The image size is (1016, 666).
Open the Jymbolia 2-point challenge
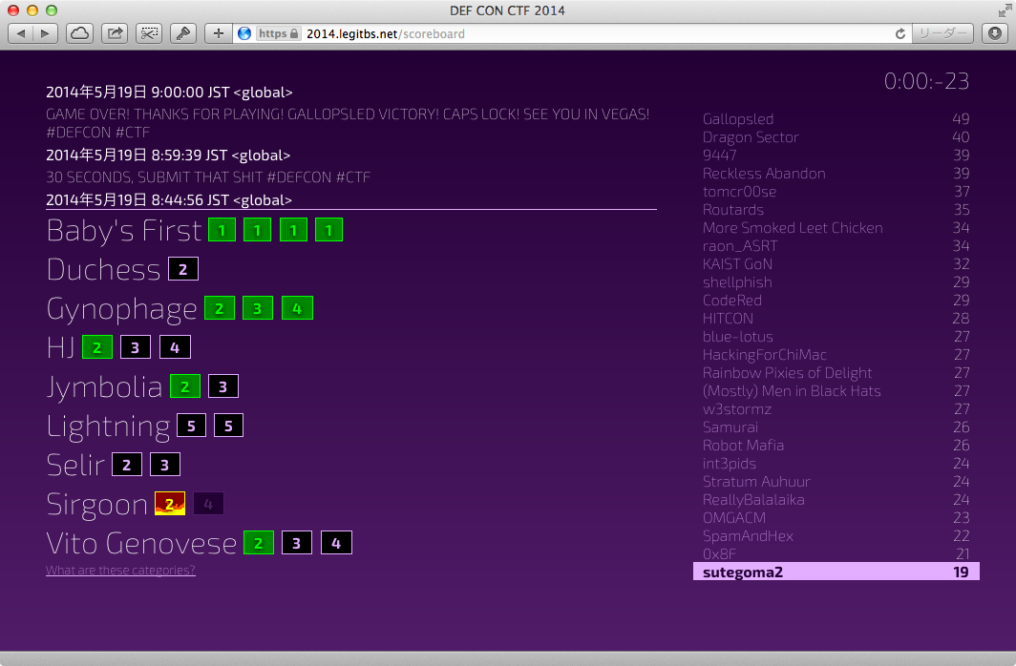[184, 386]
